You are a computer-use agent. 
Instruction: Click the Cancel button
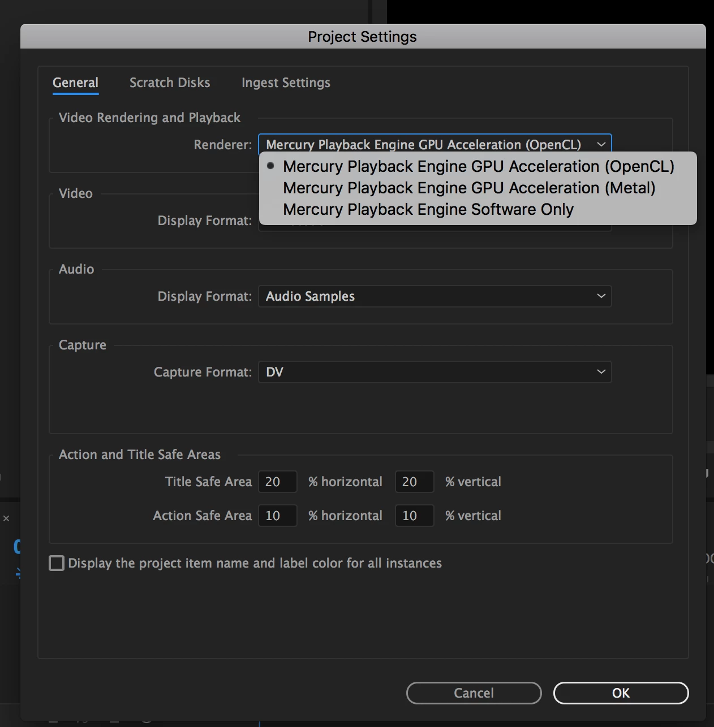point(474,693)
